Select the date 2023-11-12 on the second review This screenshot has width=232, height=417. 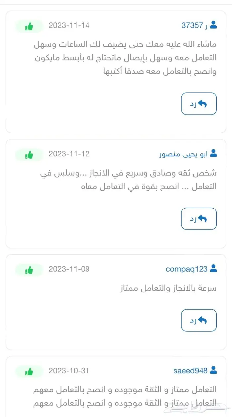click(x=69, y=153)
